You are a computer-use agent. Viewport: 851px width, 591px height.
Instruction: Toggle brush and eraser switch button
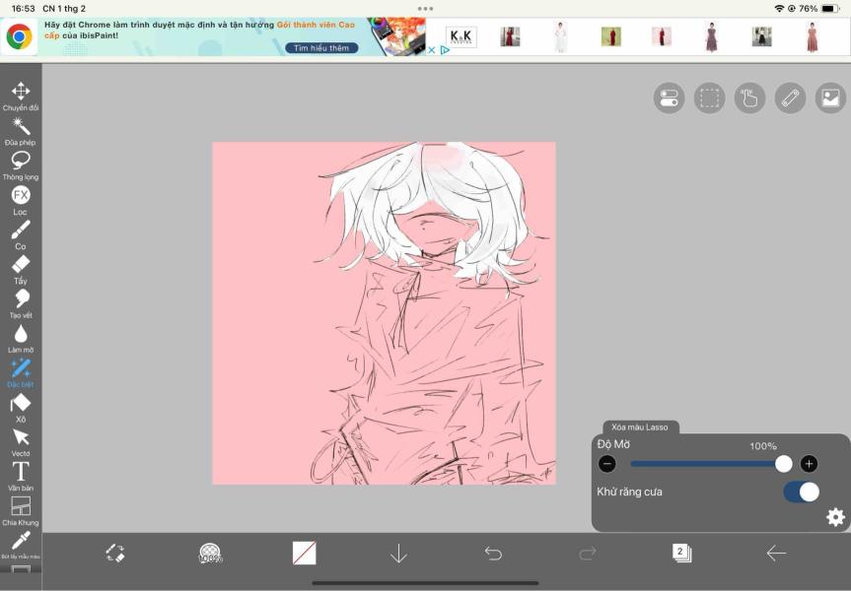[x=115, y=554]
